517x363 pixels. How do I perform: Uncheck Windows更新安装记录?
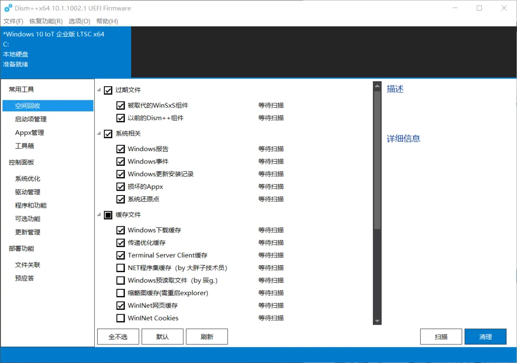(121, 174)
